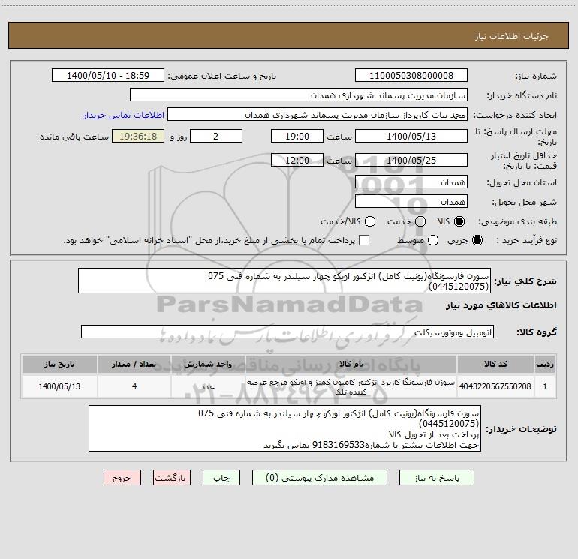Screen dimensions: 578x559
Task: Click the توضیحات خریدار text area
Action: pyautogui.click(x=284, y=428)
